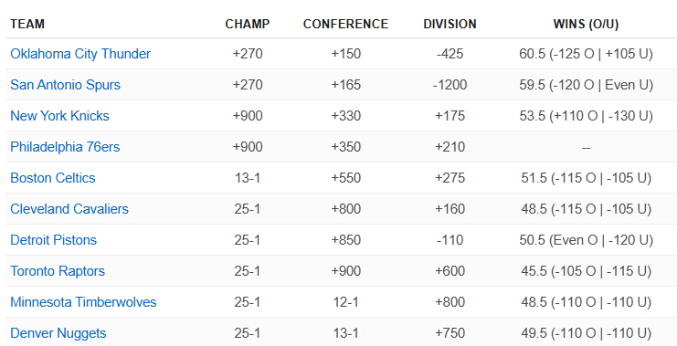The image size is (677, 346).
Task: Click the New York Knicks link
Action: 59,116
